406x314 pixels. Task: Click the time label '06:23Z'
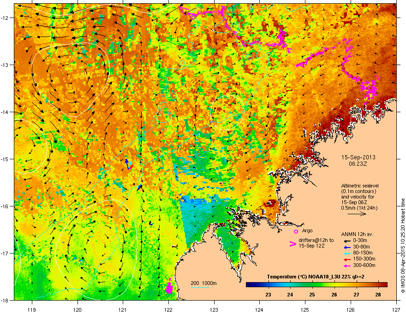coord(358,164)
